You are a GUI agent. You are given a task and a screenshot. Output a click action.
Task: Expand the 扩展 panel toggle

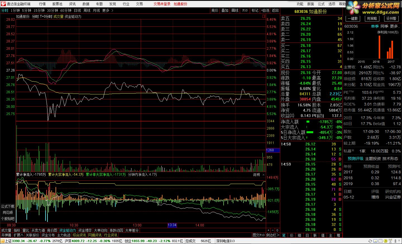18,235
